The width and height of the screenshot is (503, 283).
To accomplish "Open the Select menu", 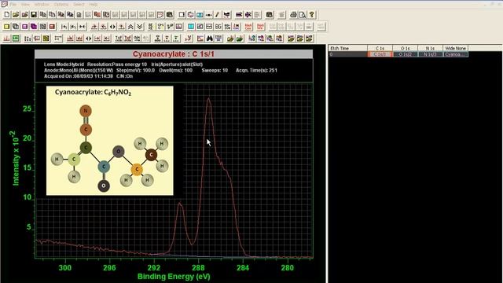I will [x=79, y=5].
